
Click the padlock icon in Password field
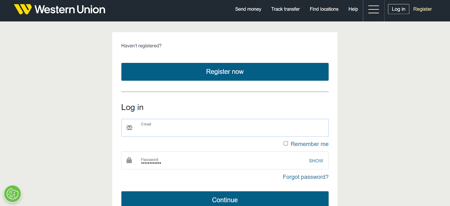[129, 160]
